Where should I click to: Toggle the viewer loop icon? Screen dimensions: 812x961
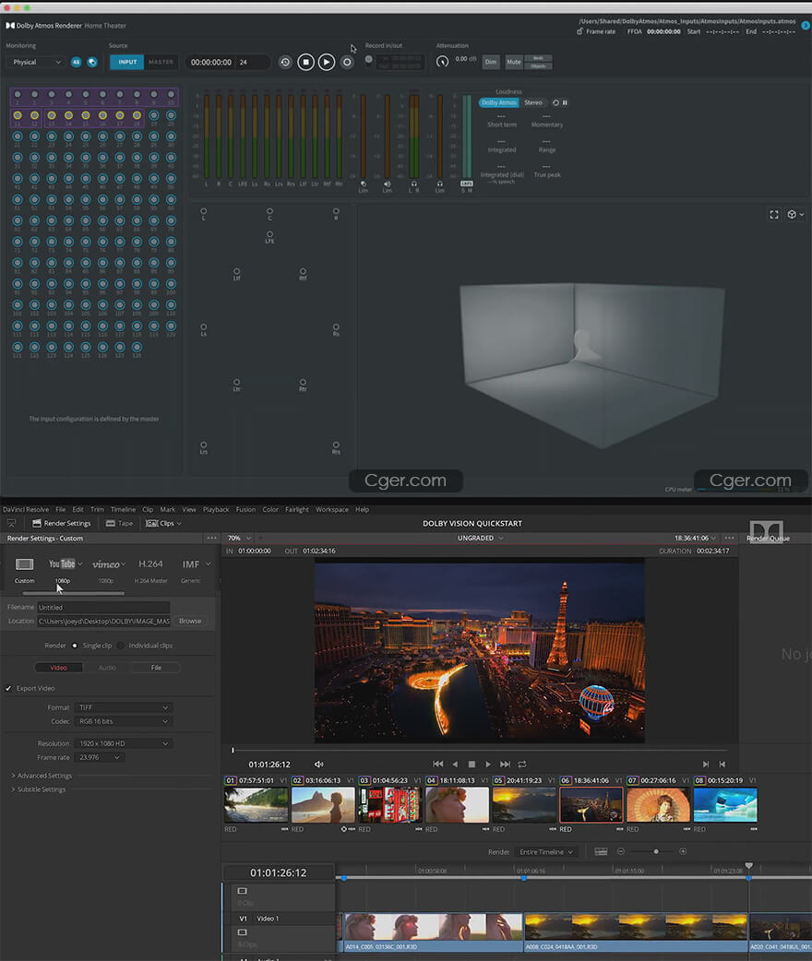pyautogui.click(x=522, y=765)
